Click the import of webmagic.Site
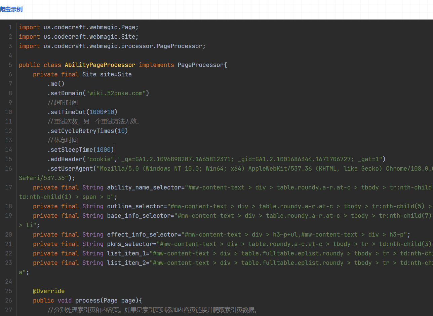The width and height of the screenshot is (433, 316). [79, 37]
